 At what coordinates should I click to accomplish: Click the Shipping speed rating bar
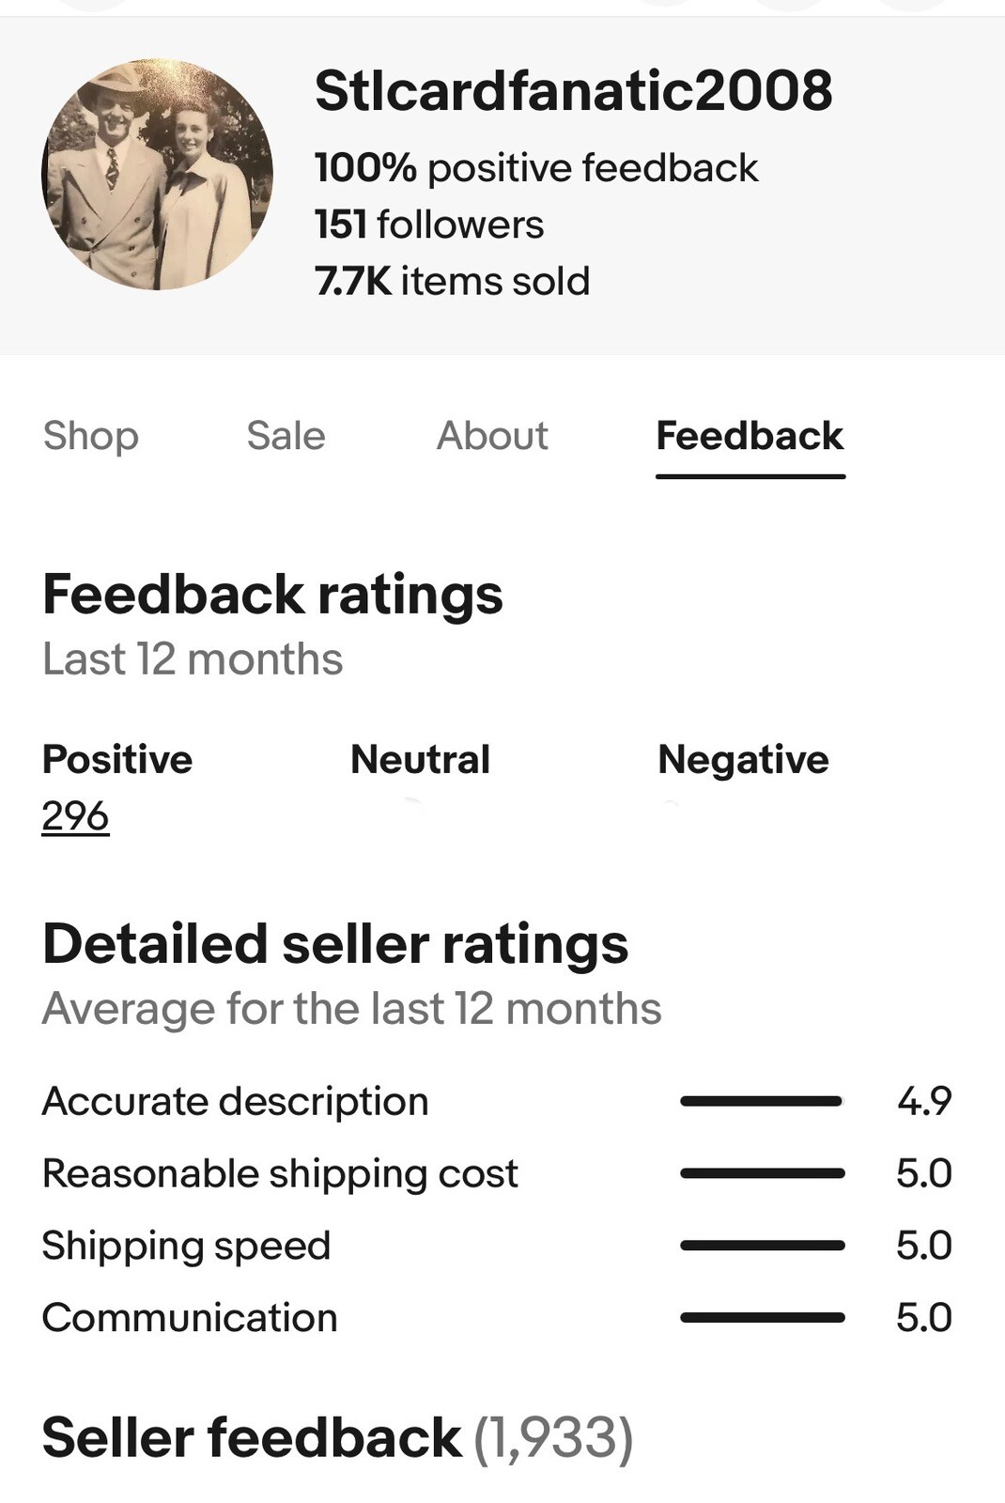click(x=762, y=1246)
